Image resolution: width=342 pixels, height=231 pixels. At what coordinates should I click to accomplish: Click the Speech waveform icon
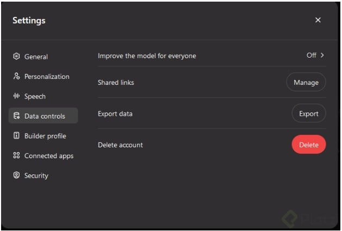(x=16, y=96)
